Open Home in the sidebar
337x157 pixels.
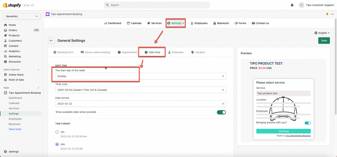coord(12,25)
